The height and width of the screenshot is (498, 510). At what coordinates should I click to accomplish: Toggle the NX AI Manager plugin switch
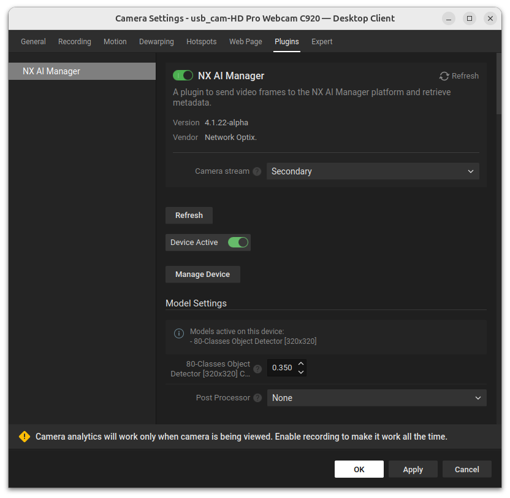click(183, 76)
